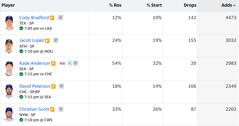Sort table by % Start column

(x=154, y=5)
